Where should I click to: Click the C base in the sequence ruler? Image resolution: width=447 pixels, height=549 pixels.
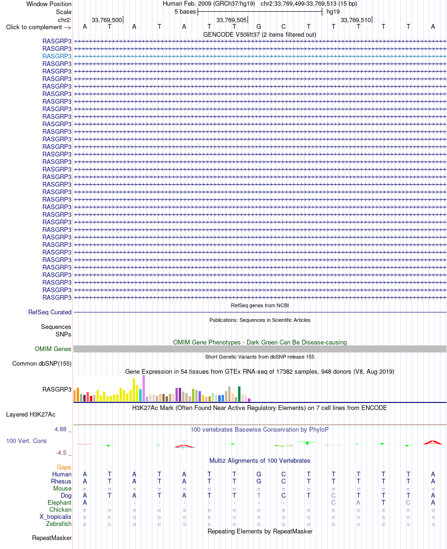(283, 26)
